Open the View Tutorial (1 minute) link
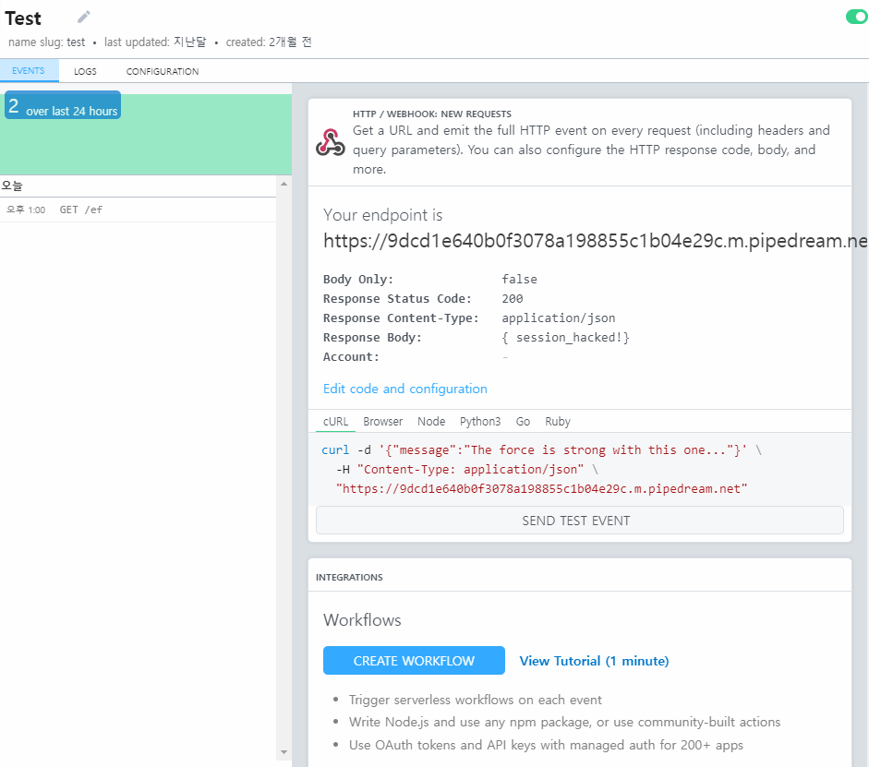This screenshot has width=869, height=767. coord(594,661)
